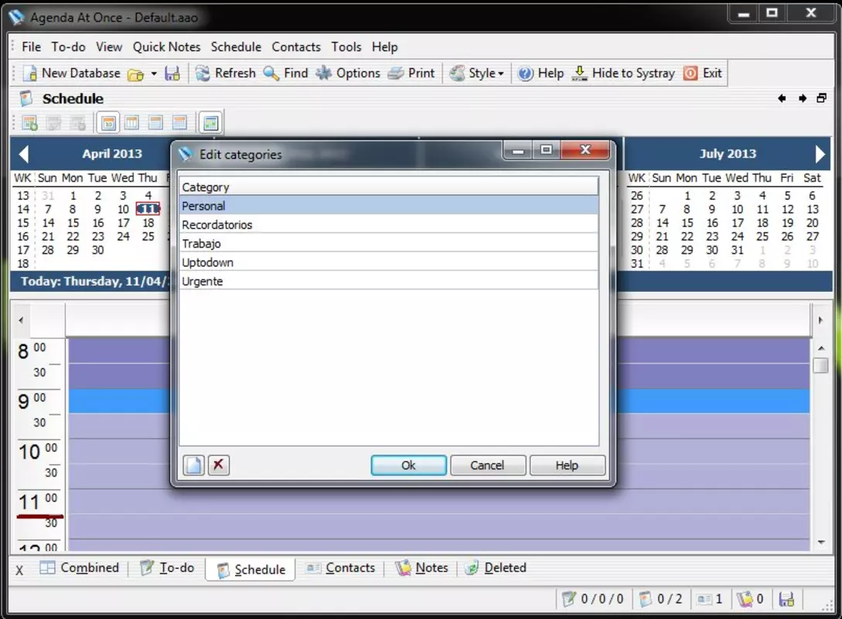Navigate back with the Schedule panel left arrow
Viewport: 842px width, 619px height.
pyautogui.click(x=782, y=98)
